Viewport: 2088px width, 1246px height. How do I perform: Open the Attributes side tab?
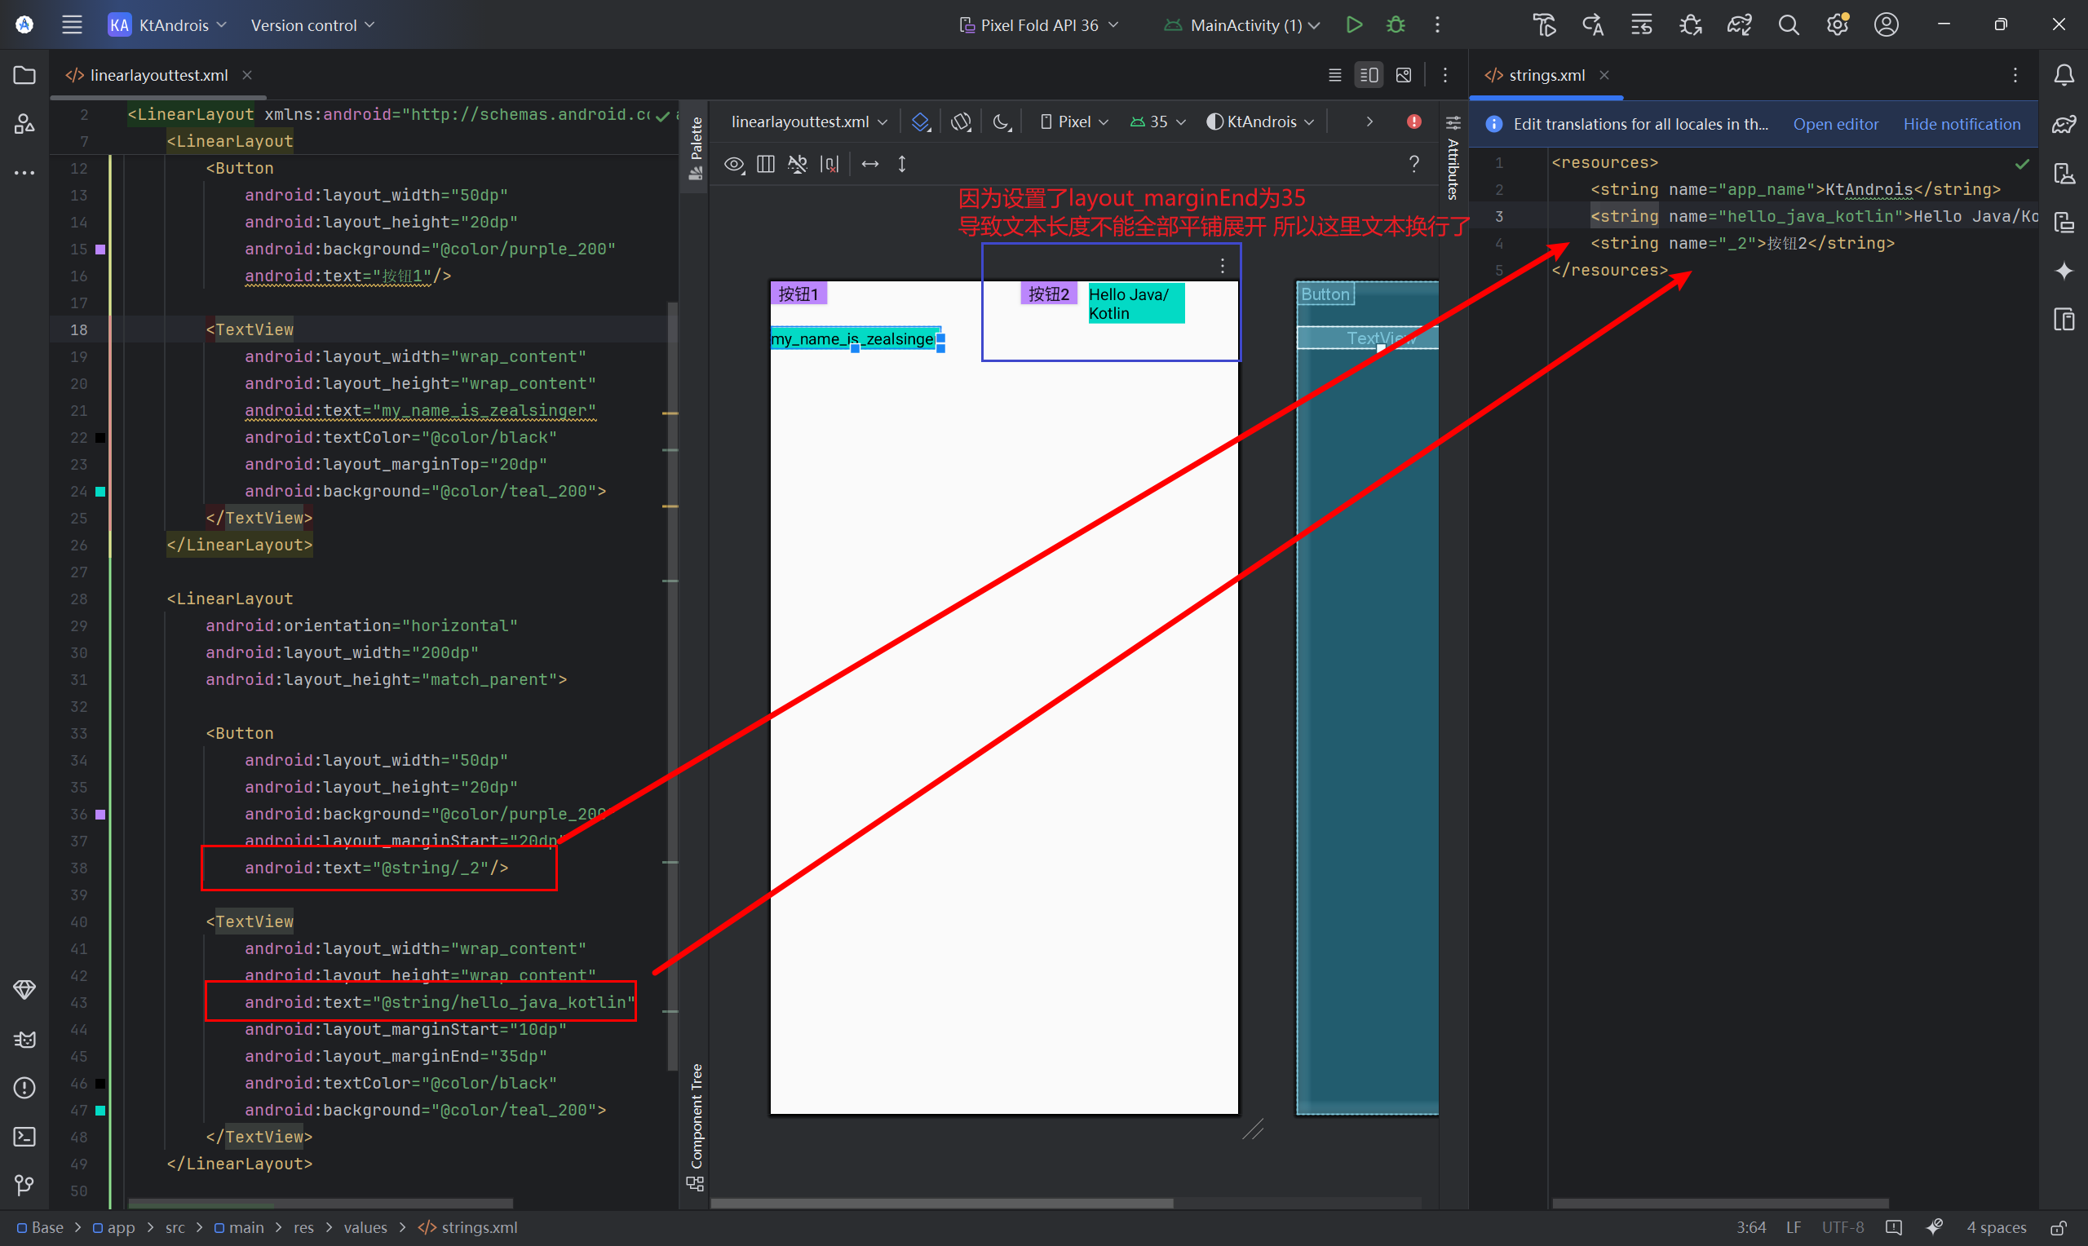[x=1453, y=158]
